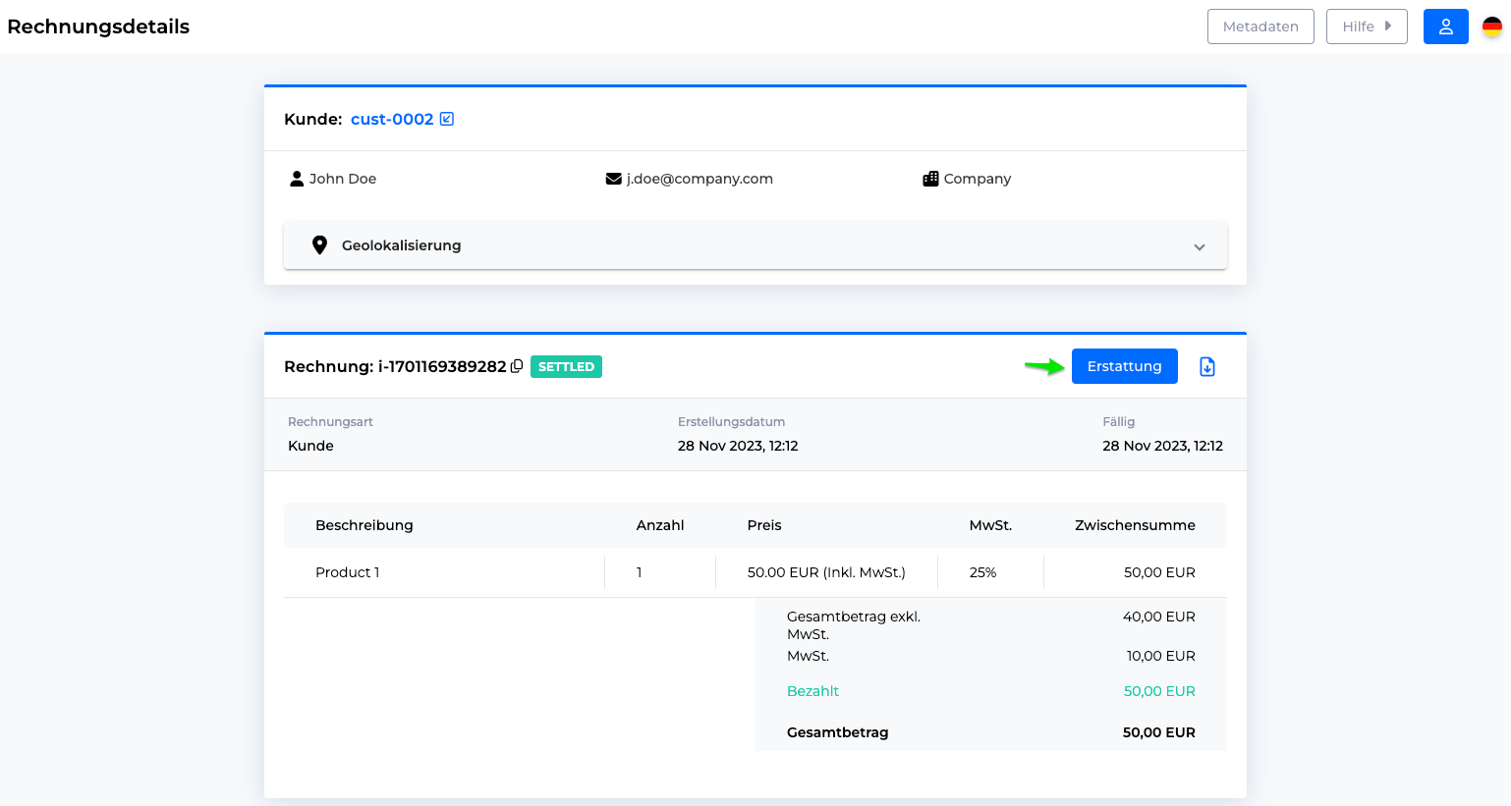Screen dimensions: 1511x806
Task: Click the Rechnungsart field label
Action: click(x=330, y=422)
